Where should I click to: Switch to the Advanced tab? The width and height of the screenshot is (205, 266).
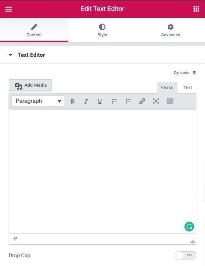coord(170,30)
